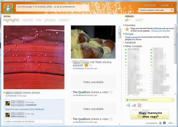Image resolution: width=178 pixels, height=127 pixels.
Task: Click the Create a group link
Action: coord(131,37)
